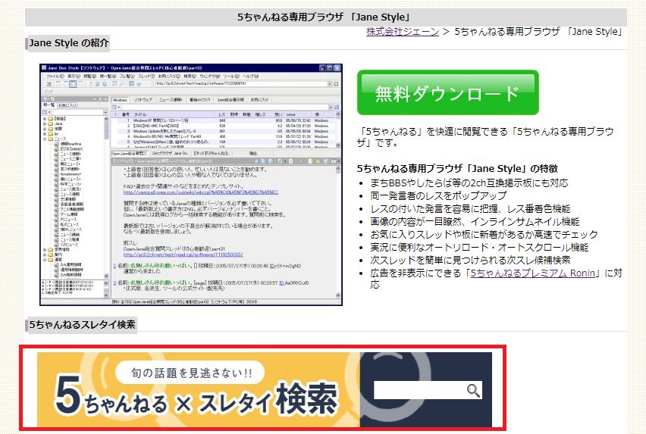Follow the 5ちゃんねるプレミアム Ronin link
This screenshot has width=646, height=434.
coord(533,273)
